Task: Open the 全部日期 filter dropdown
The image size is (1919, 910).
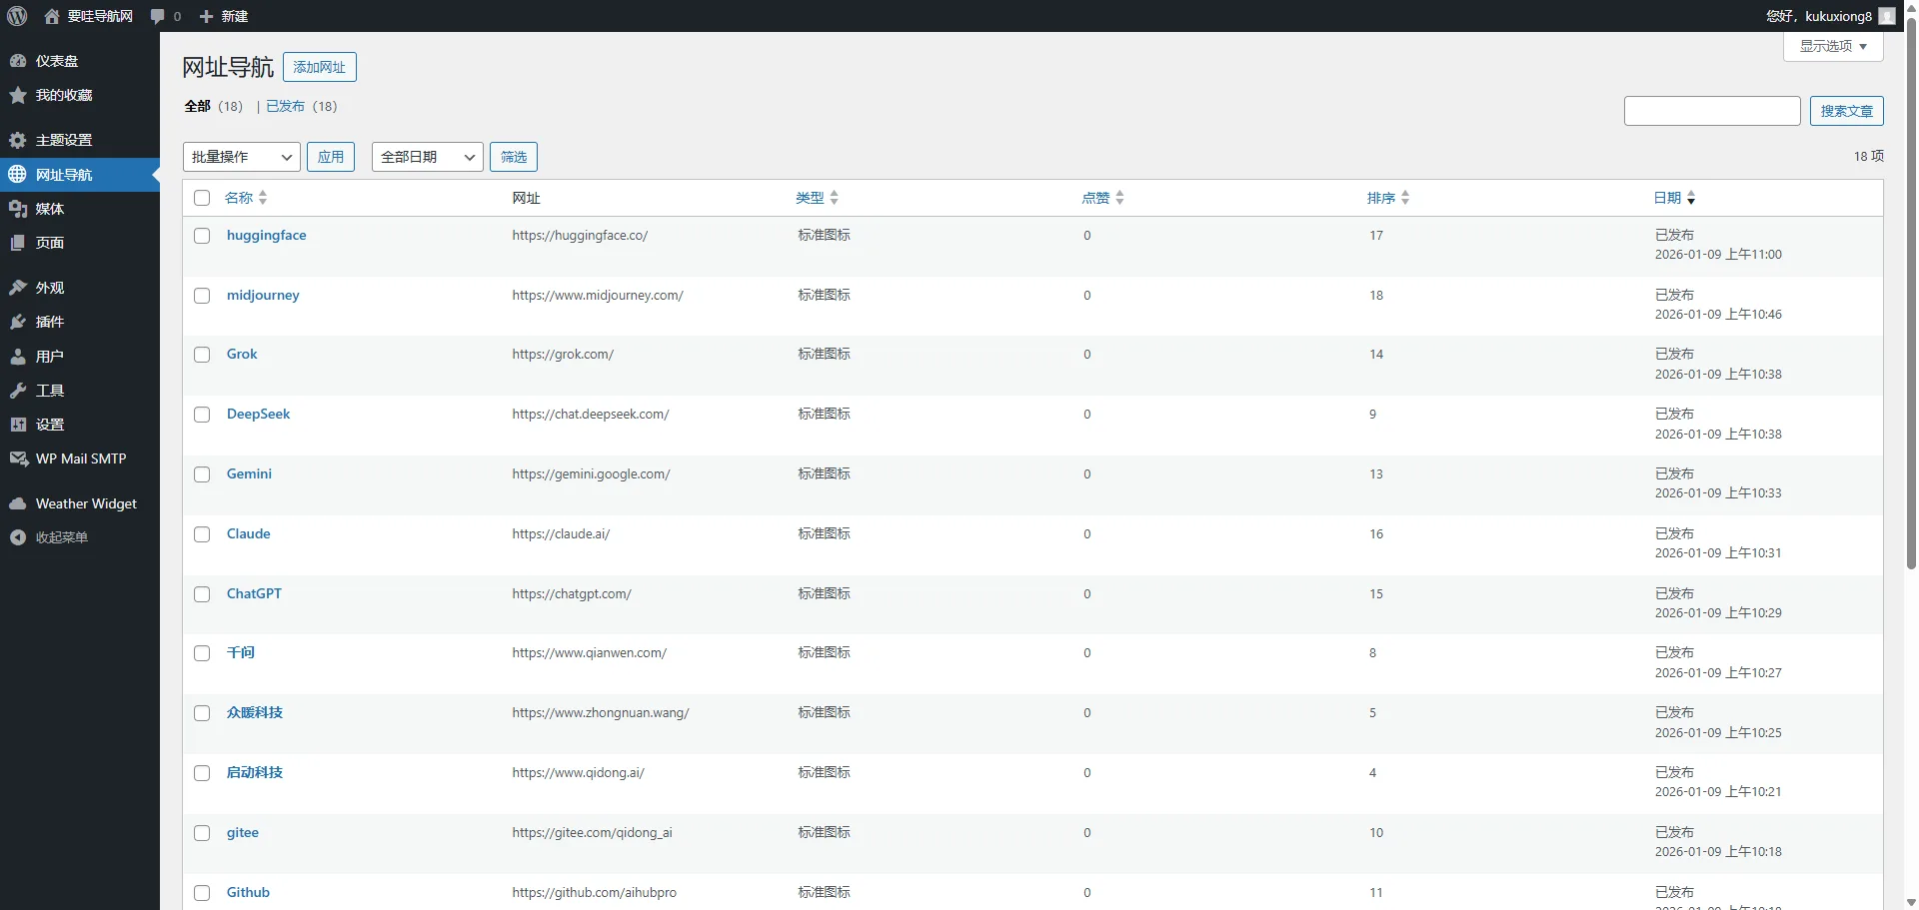Action: pos(427,157)
